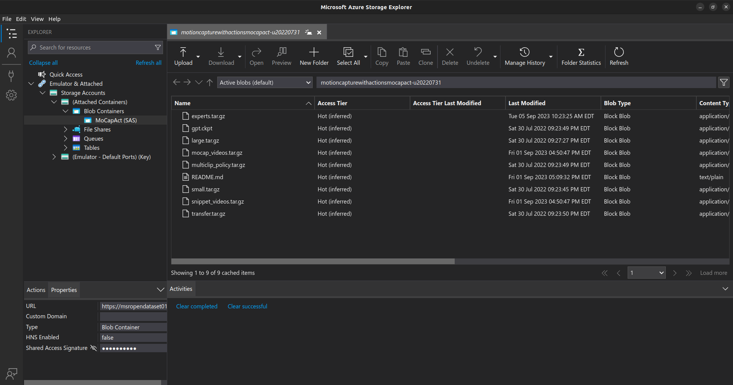Click the Undelete toolbar button
This screenshot has height=385, width=733.
click(478, 56)
